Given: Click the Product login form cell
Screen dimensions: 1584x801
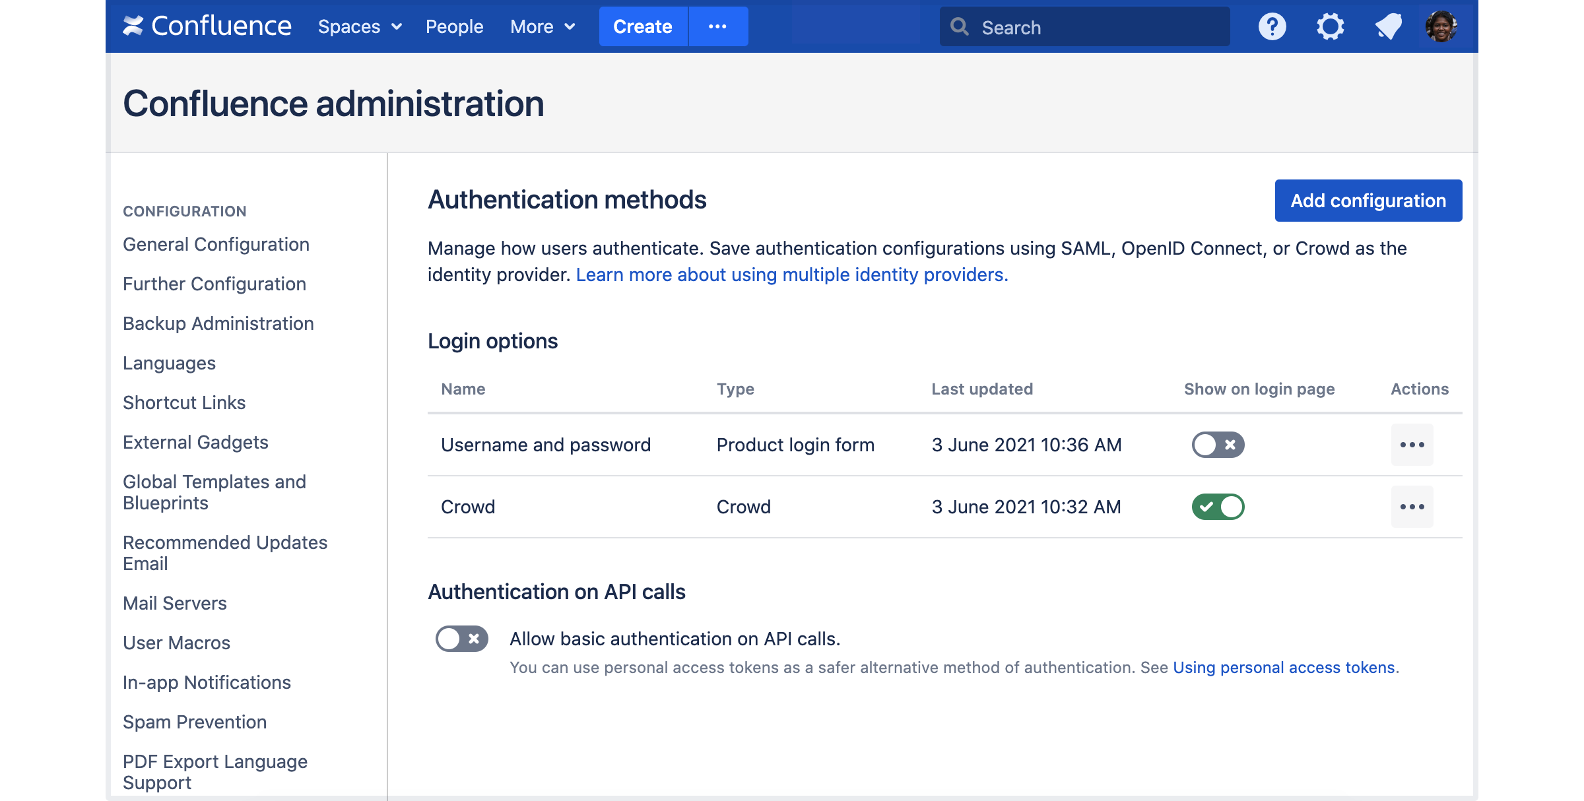Looking at the screenshot, I should [x=795, y=445].
